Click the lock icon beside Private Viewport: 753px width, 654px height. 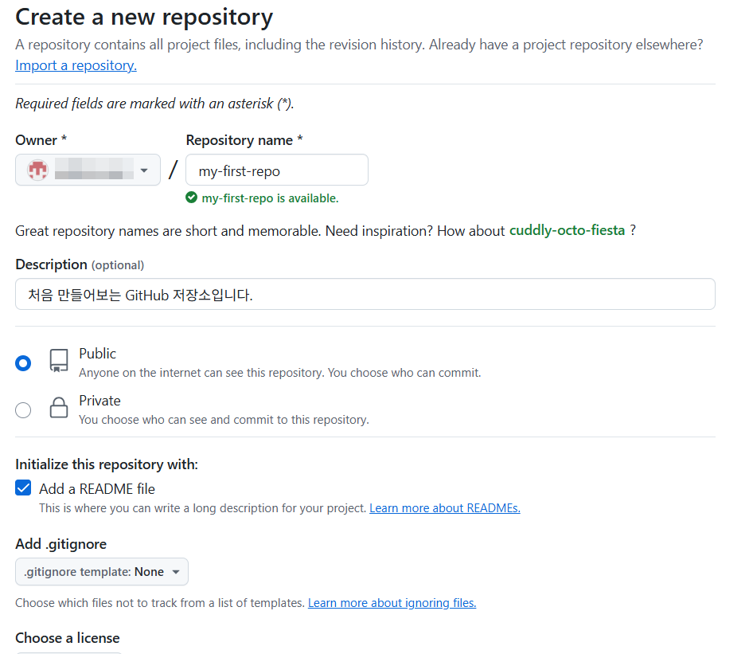click(x=58, y=409)
